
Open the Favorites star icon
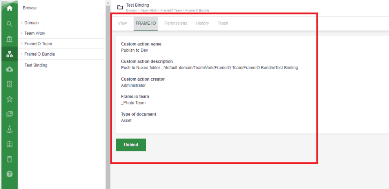point(9,99)
